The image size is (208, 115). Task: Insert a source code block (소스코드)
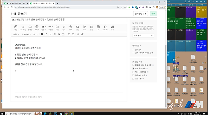coord(105,28)
